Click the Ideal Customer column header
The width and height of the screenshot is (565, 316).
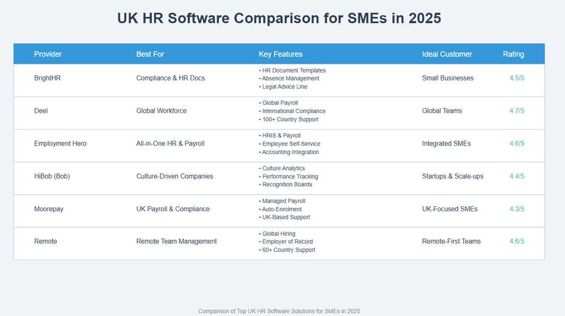click(x=447, y=54)
